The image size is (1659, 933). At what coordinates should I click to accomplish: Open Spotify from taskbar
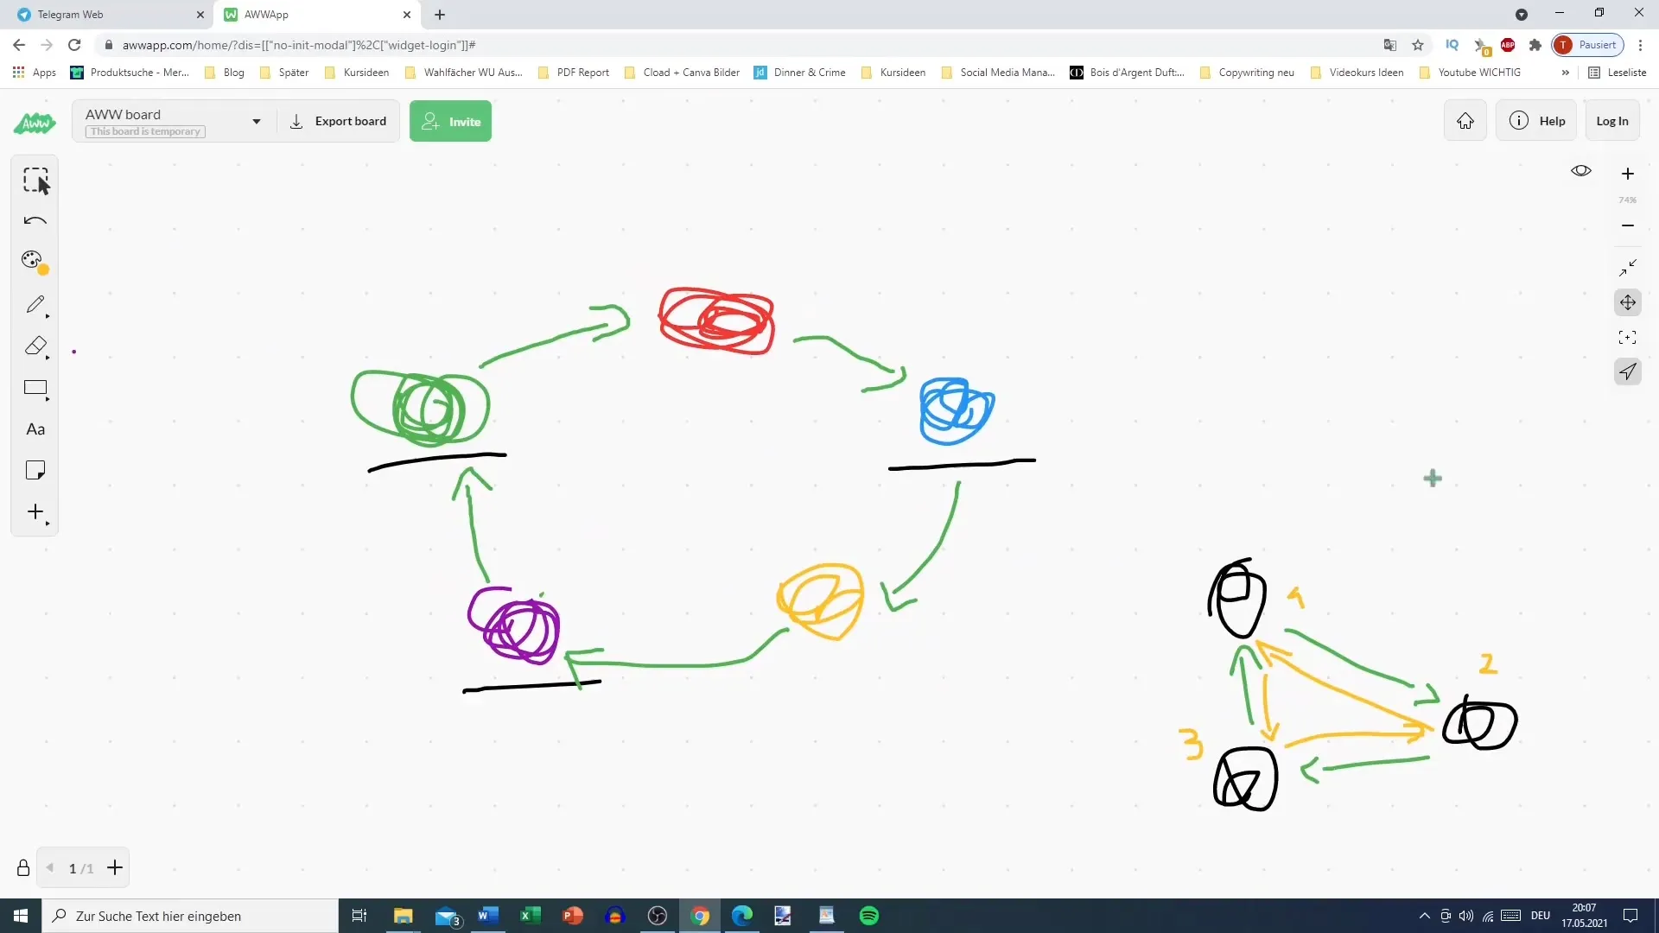point(869,916)
